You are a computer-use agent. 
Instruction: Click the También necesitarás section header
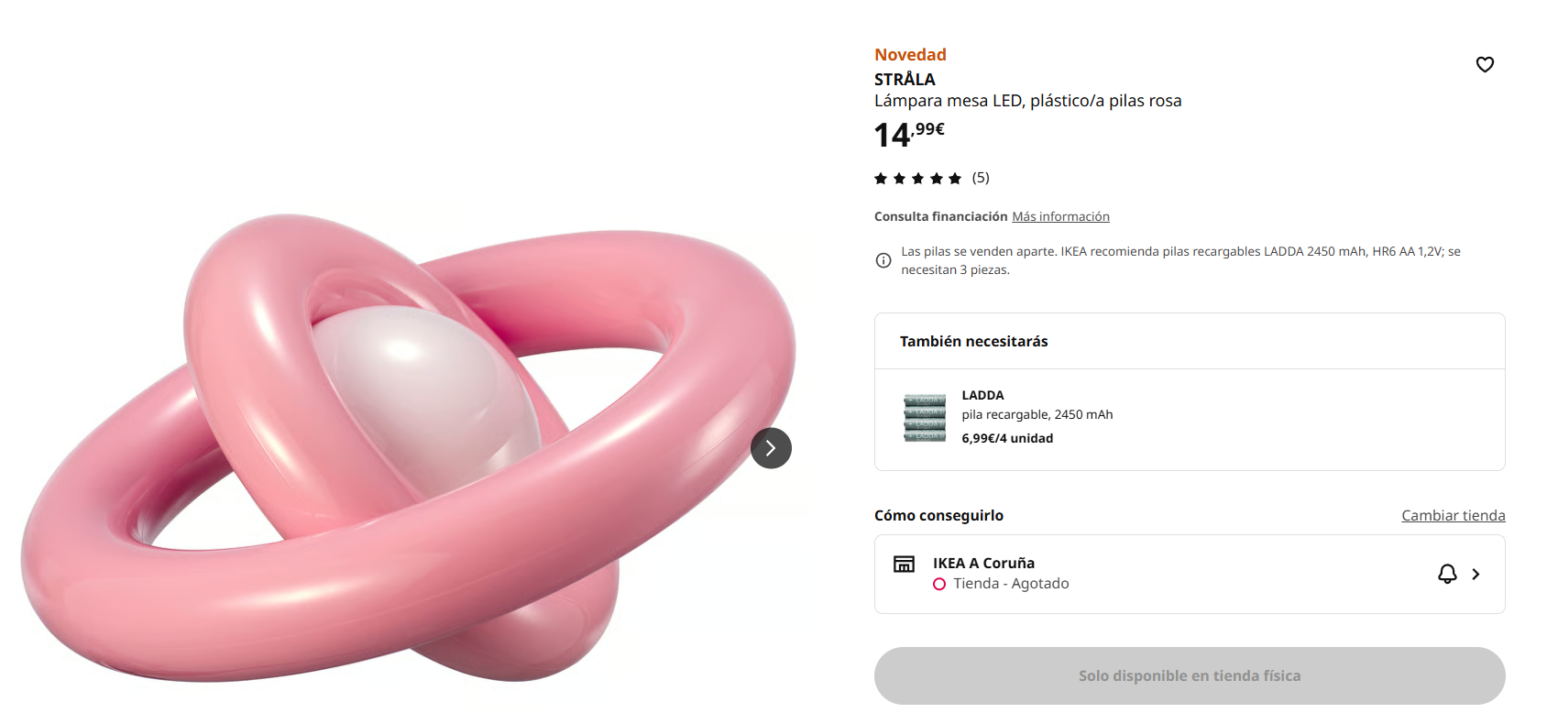pyautogui.click(x=973, y=341)
